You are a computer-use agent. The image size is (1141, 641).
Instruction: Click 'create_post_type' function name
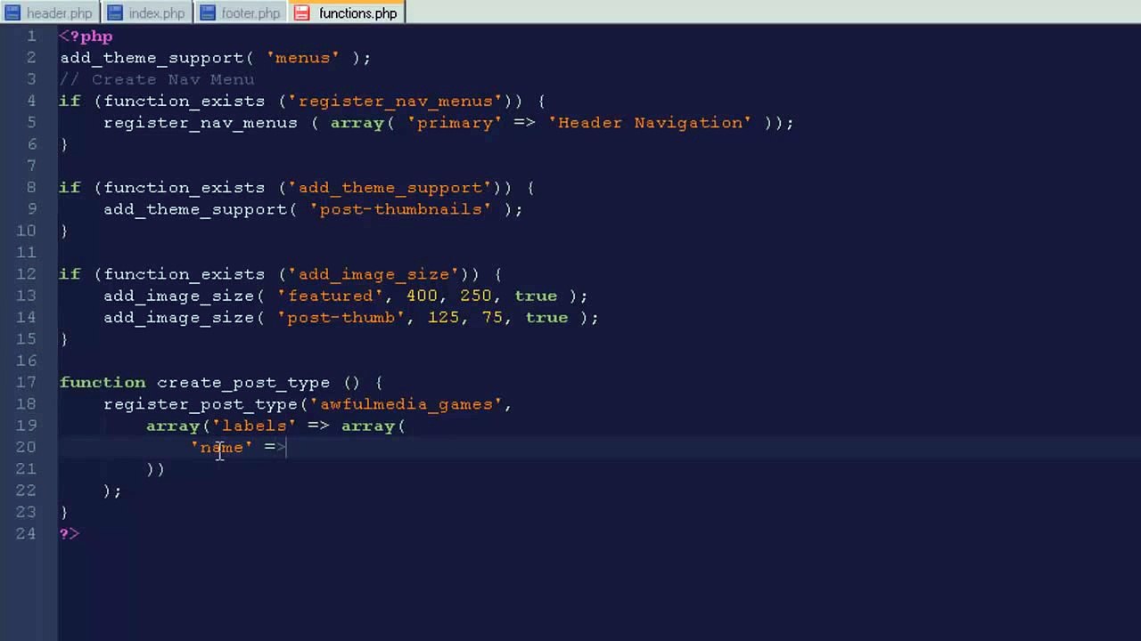243,383
